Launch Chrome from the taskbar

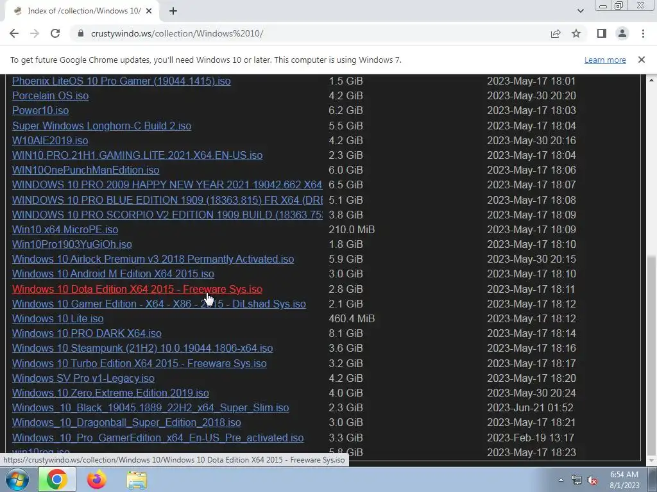[x=57, y=479]
